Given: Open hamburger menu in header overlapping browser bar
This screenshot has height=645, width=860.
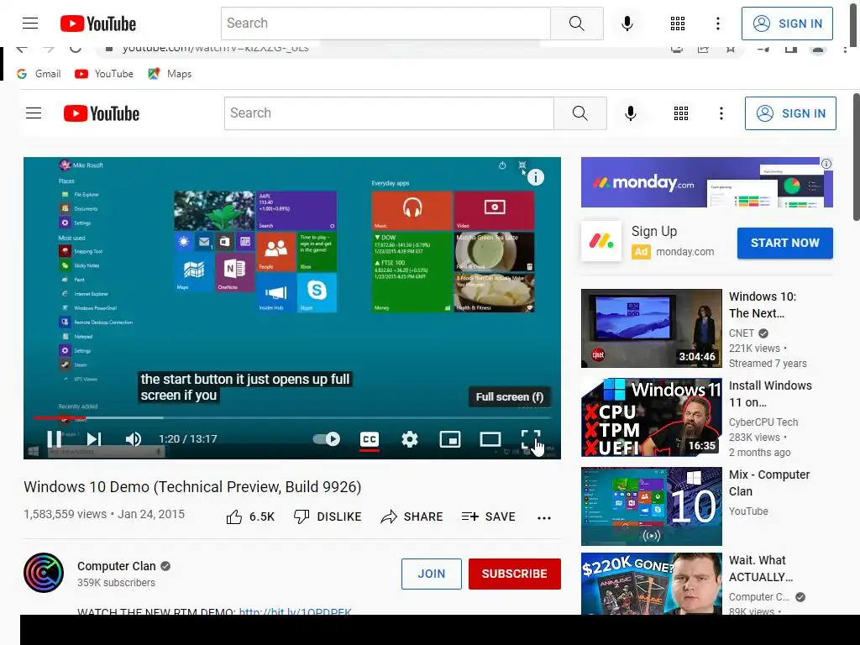Looking at the screenshot, I should (x=31, y=23).
